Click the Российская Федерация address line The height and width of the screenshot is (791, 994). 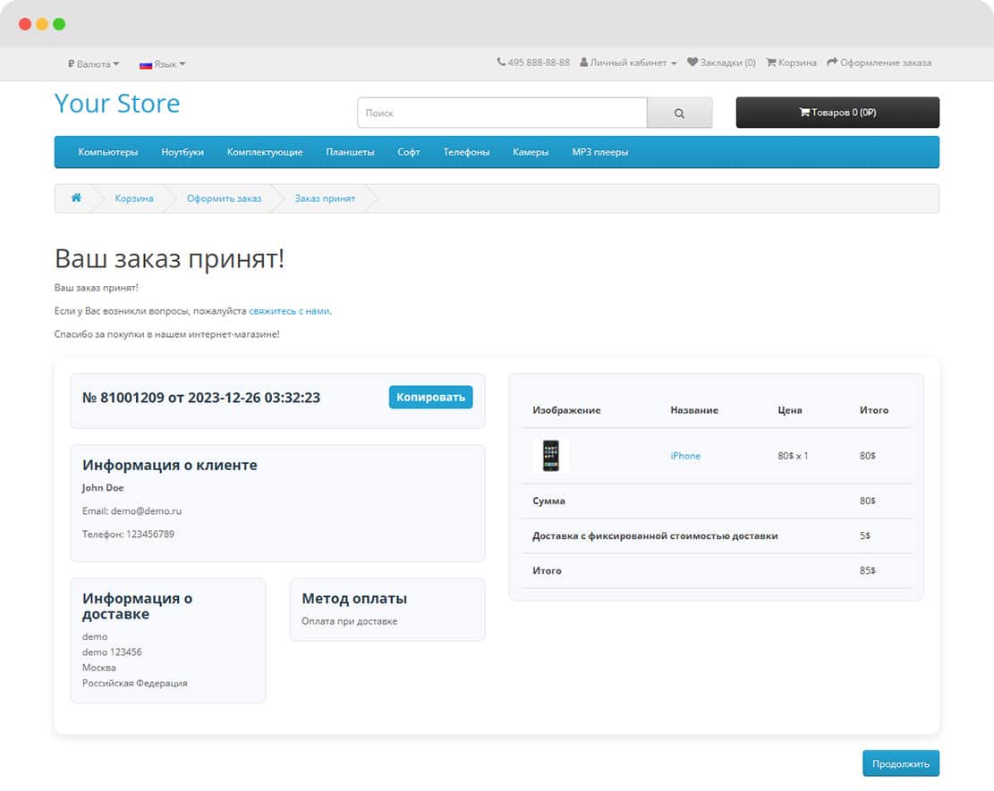(x=134, y=684)
